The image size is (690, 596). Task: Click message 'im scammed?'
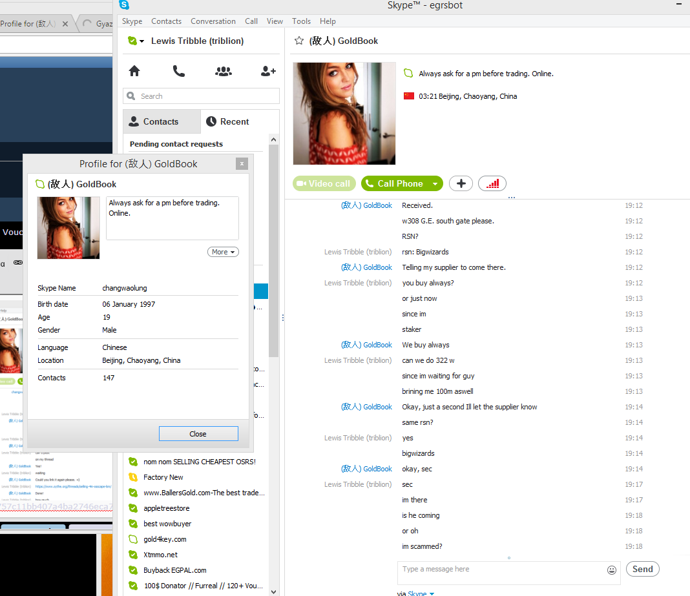pos(422,546)
